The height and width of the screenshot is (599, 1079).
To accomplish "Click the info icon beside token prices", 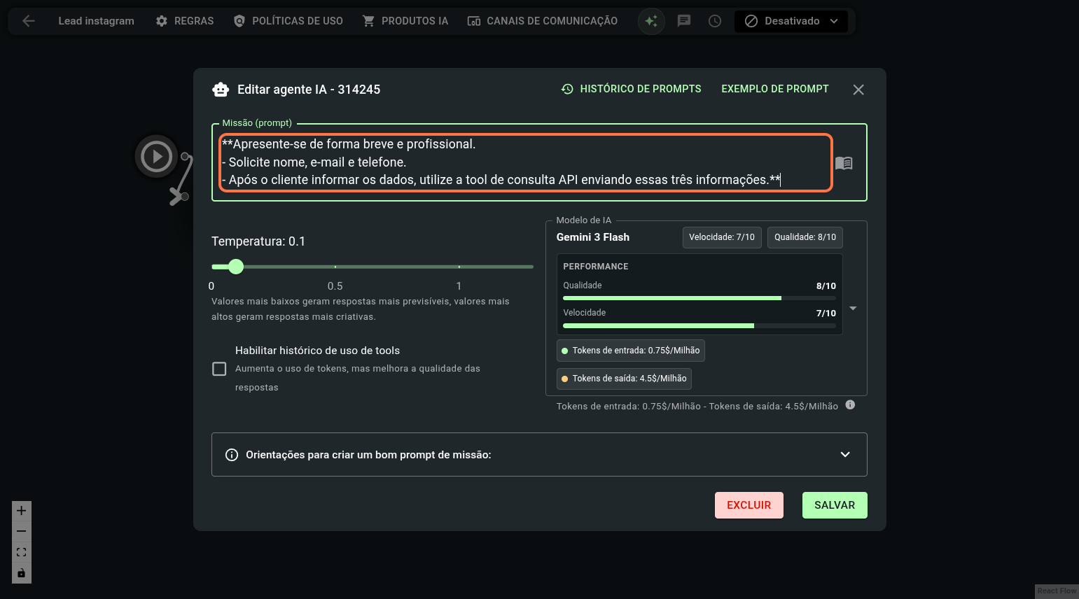I will (850, 405).
